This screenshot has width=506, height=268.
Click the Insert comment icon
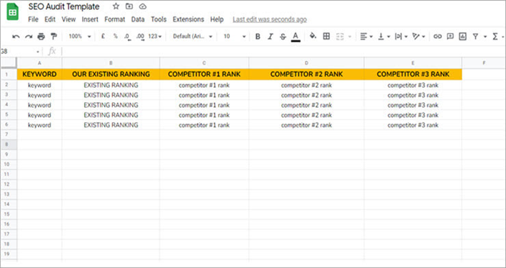450,37
